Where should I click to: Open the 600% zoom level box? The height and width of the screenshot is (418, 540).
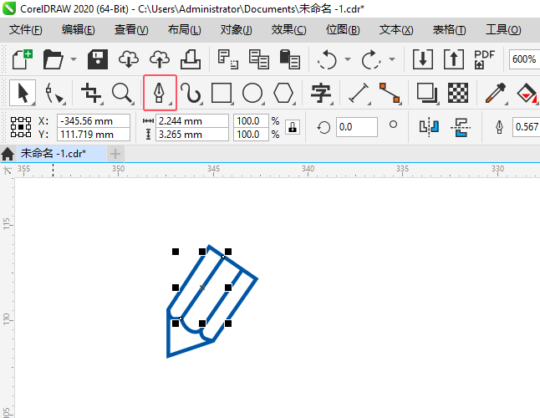coord(524,59)
